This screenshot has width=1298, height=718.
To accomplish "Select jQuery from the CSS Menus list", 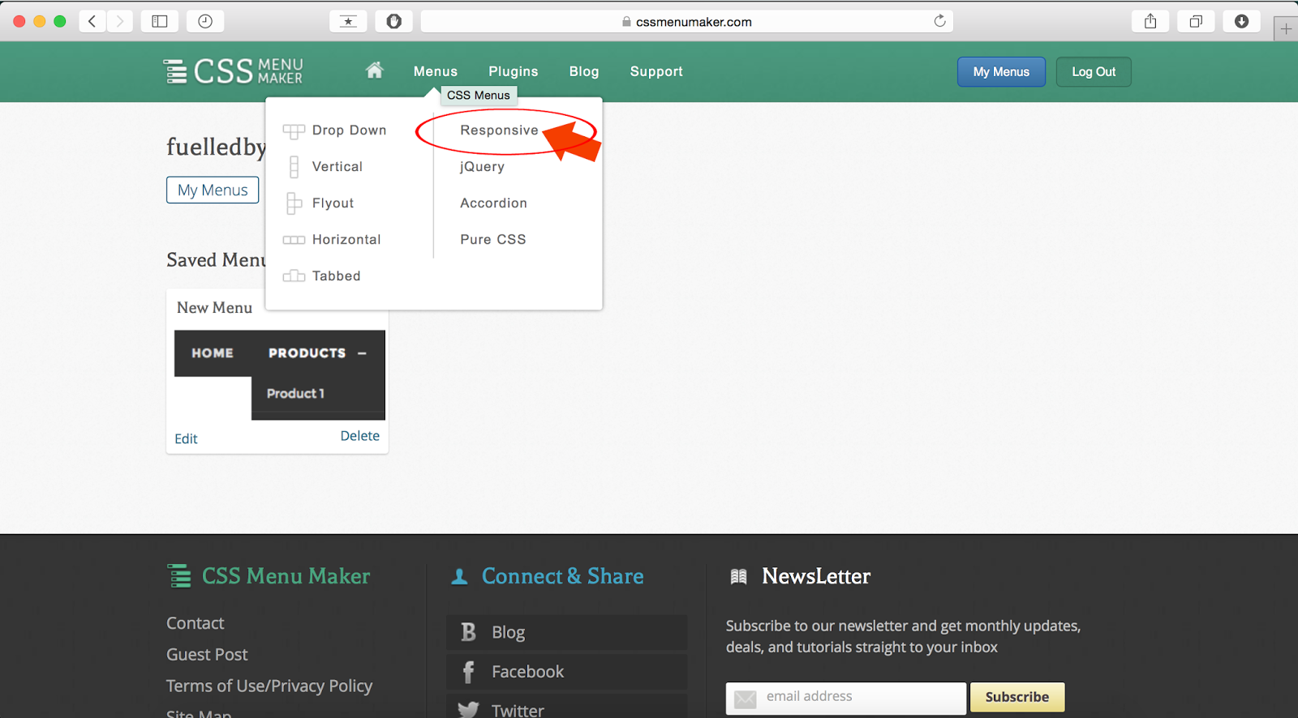I will coord(482,167).
